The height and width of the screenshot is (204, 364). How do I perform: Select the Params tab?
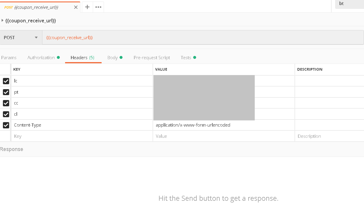(9, 57)
